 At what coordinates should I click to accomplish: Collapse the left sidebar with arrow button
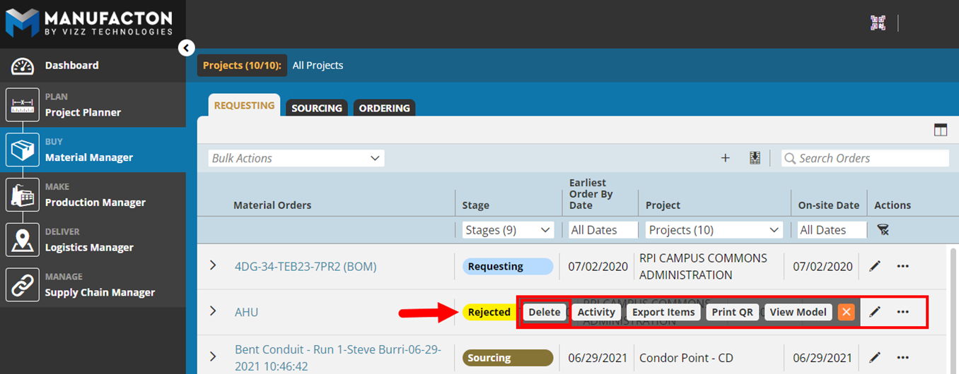(186, 48)
